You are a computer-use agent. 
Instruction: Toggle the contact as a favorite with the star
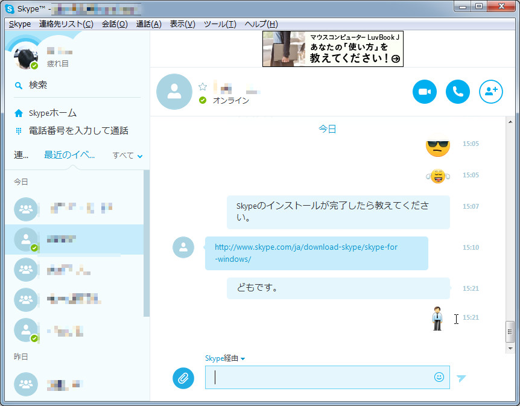(203, 86)
